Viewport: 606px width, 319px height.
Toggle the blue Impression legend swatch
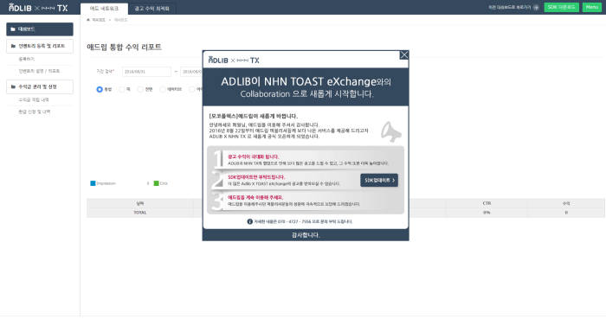tap(93, 183)
